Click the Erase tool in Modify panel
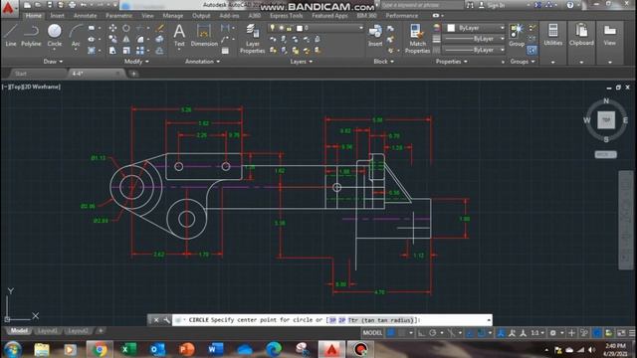The height and width of the screenshot is (358, 637). pos(160,28)
